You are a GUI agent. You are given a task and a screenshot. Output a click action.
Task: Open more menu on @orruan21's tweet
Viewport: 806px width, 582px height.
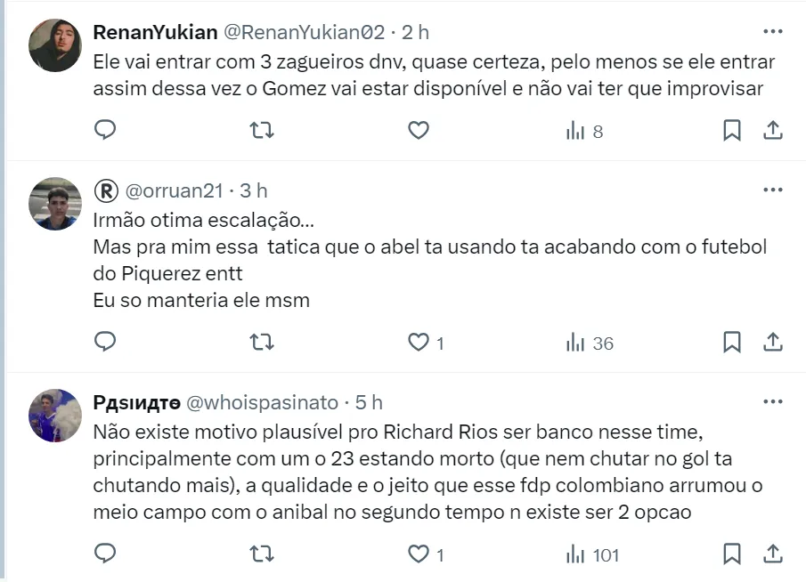tap(772, 190)
